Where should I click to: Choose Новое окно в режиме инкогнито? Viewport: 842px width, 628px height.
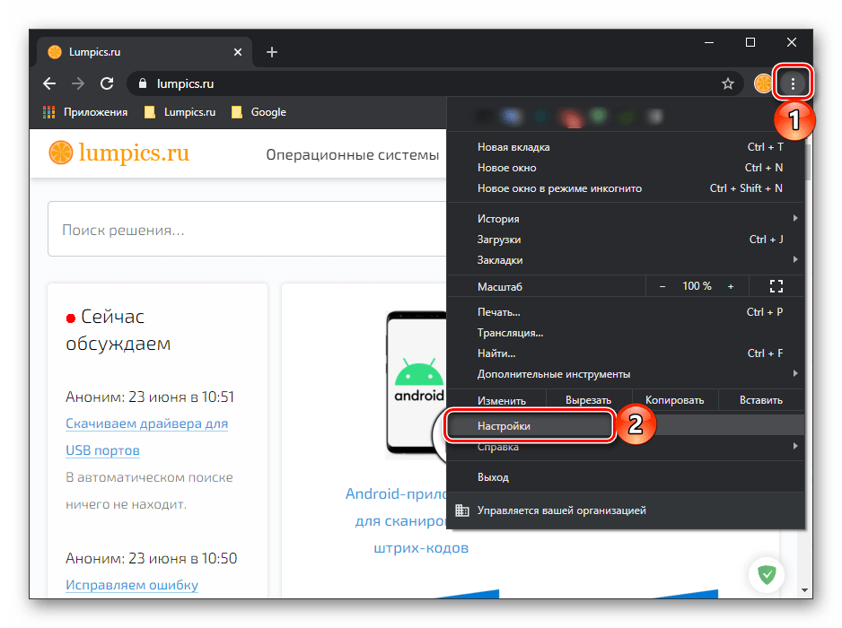[x=559, y=188]
